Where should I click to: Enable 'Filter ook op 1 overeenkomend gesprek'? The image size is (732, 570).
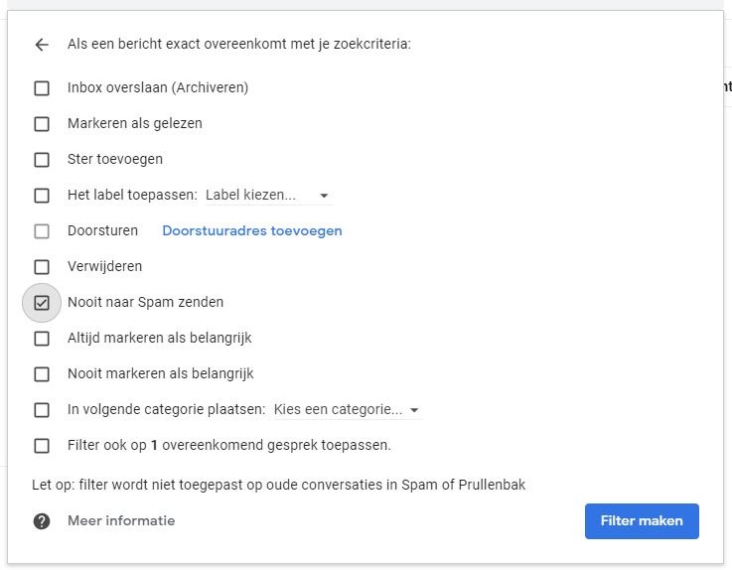click(42, 446)
